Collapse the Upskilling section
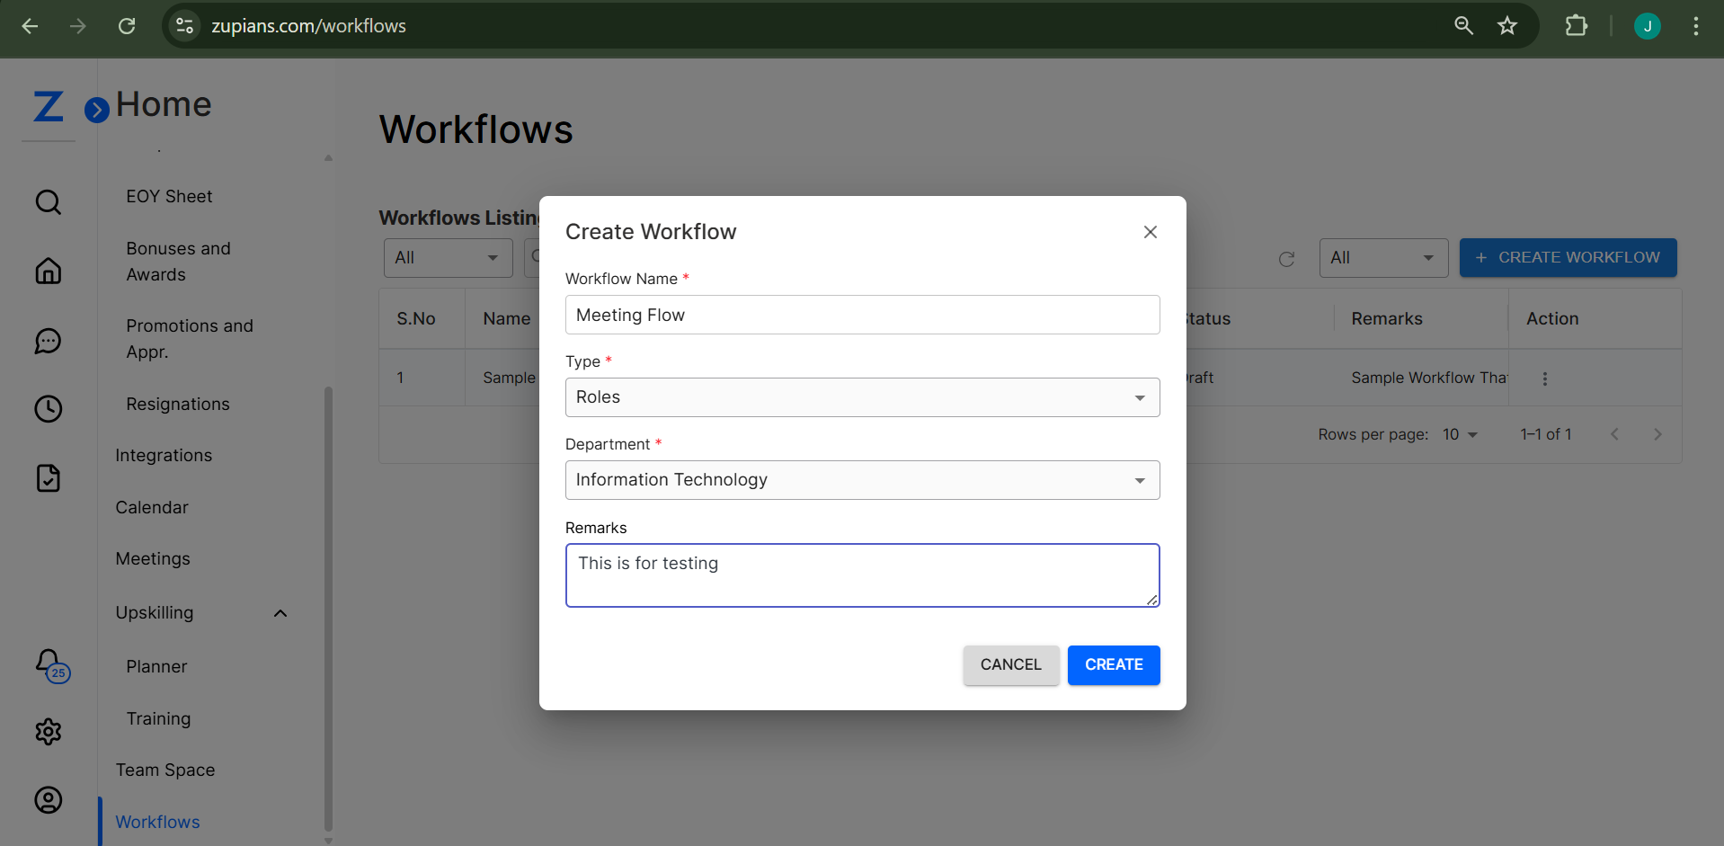The width and height of the screenshot is (1724, 846). 280,612
